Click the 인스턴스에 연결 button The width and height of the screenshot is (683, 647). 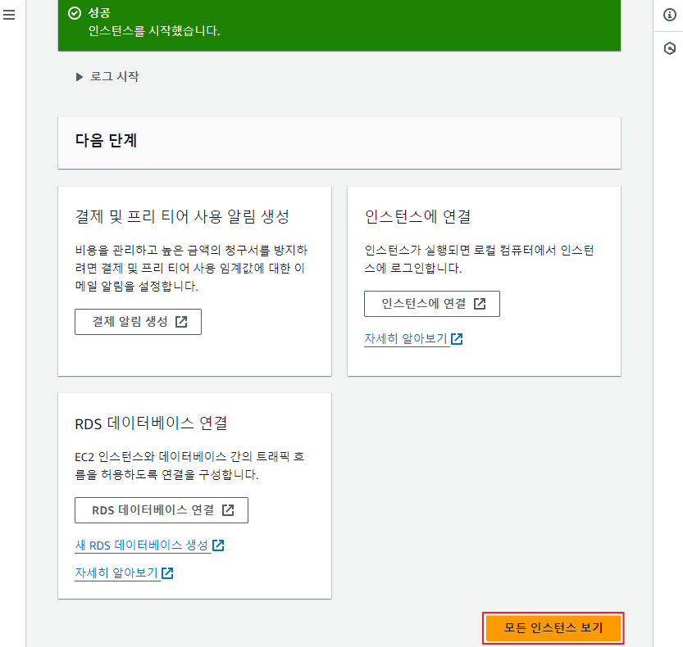[431, 304]
